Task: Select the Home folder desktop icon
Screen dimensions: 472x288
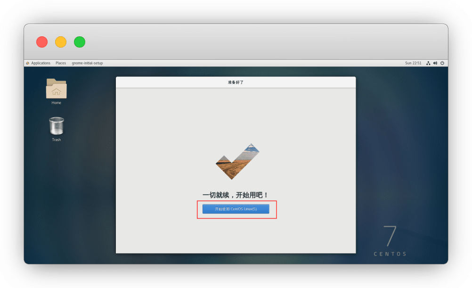Action: [57, 89]
